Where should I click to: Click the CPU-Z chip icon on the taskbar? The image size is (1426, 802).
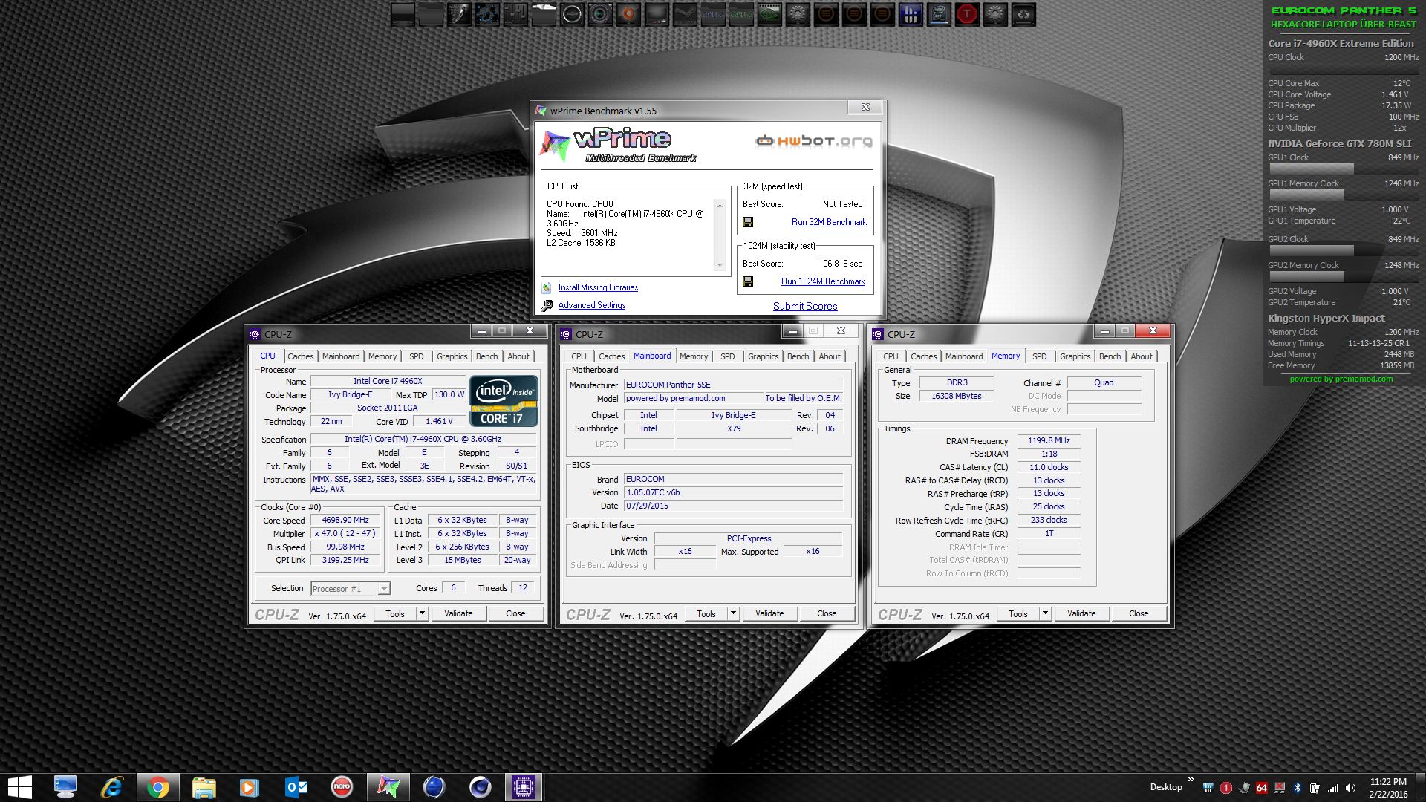(523, 786)
